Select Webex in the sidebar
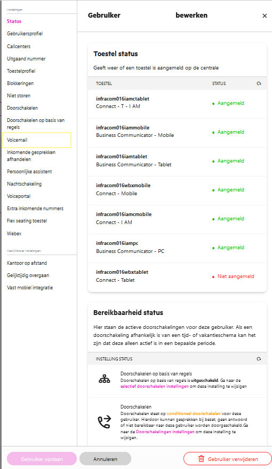Viewport: 272px width, 469px height. [14, 234]
